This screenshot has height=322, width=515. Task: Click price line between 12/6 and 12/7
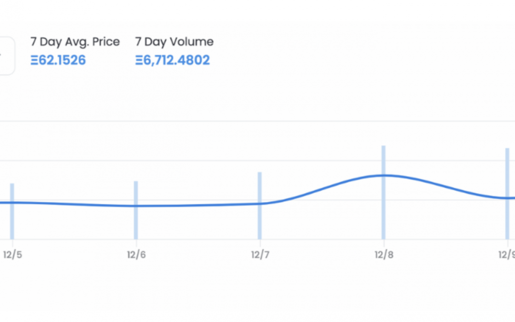pyautogui.click(x=197, y=205)
